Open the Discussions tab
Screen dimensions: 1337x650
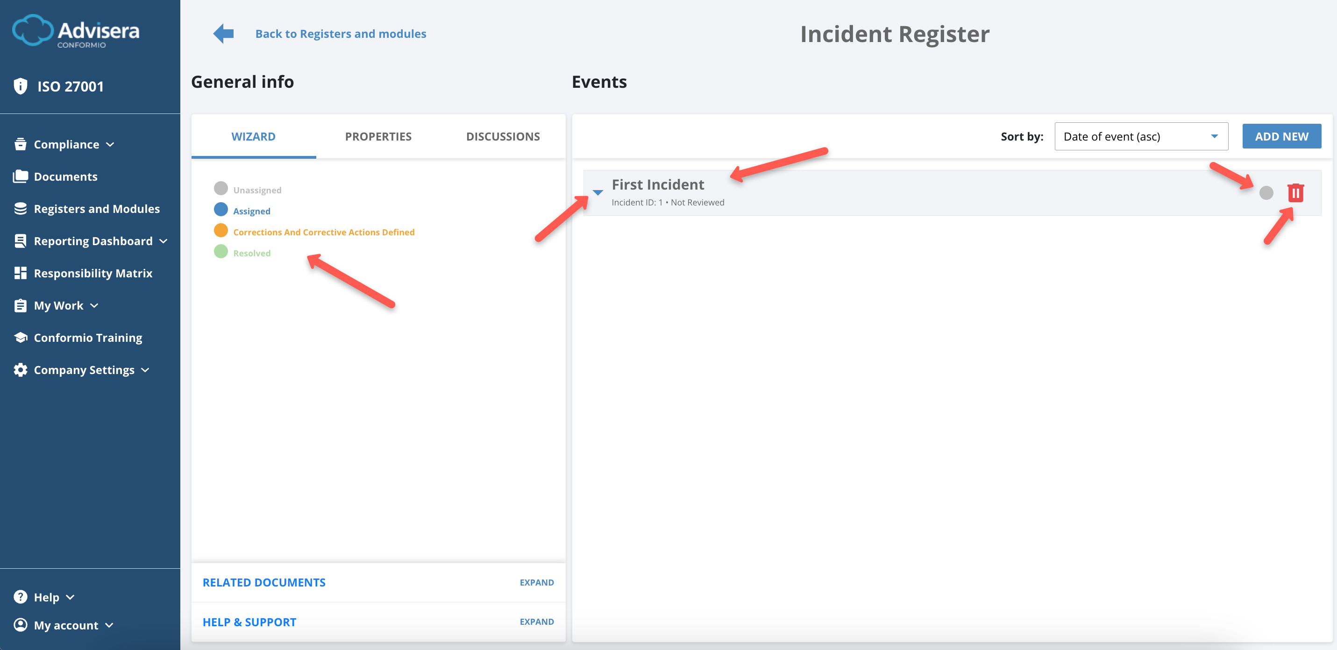point(502,136)
